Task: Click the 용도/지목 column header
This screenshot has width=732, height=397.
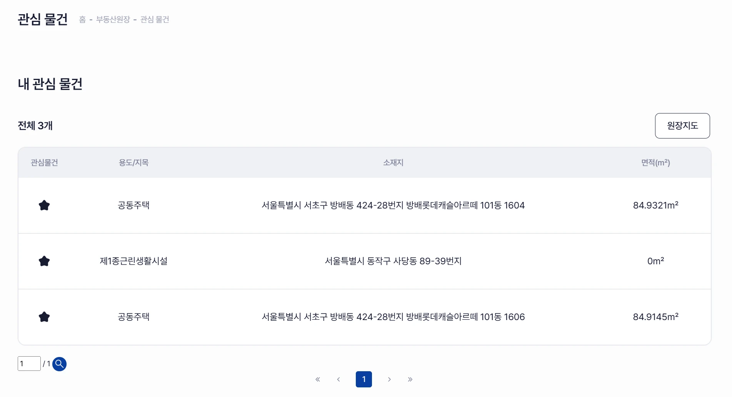Action: (x=133, y=163)
